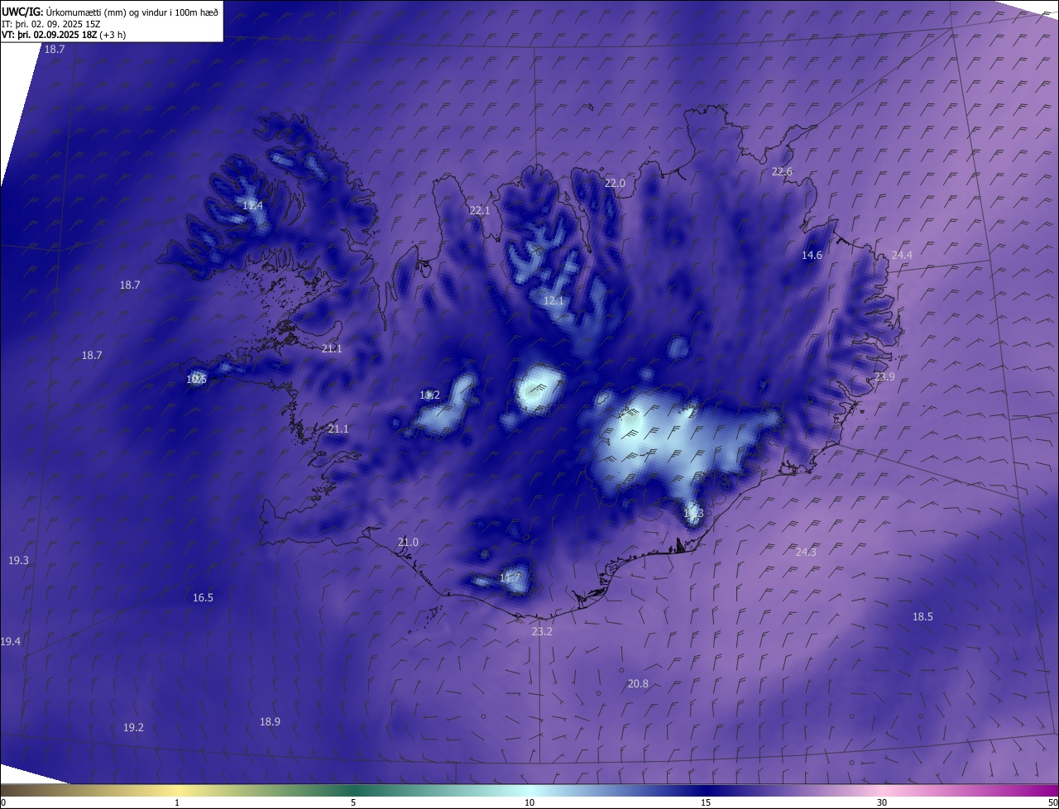Click the 23.2 value label
The height and width of the screenshot is (809, 1059).
point(542,631)
